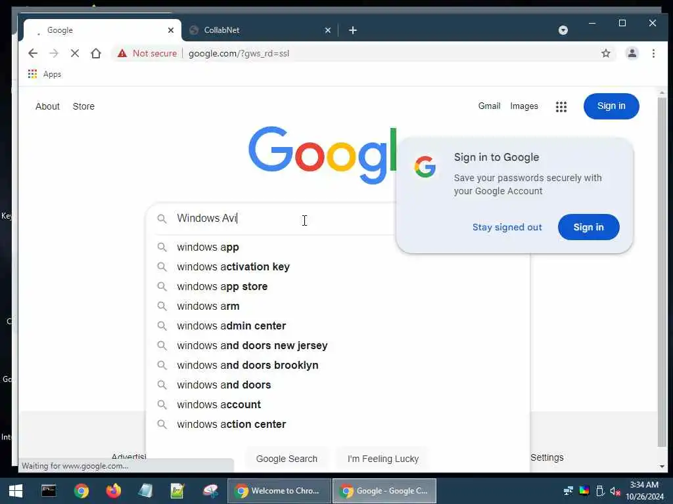
Task: Click the tab search dropdown circle icon
Action: click(x=563, y=30)
